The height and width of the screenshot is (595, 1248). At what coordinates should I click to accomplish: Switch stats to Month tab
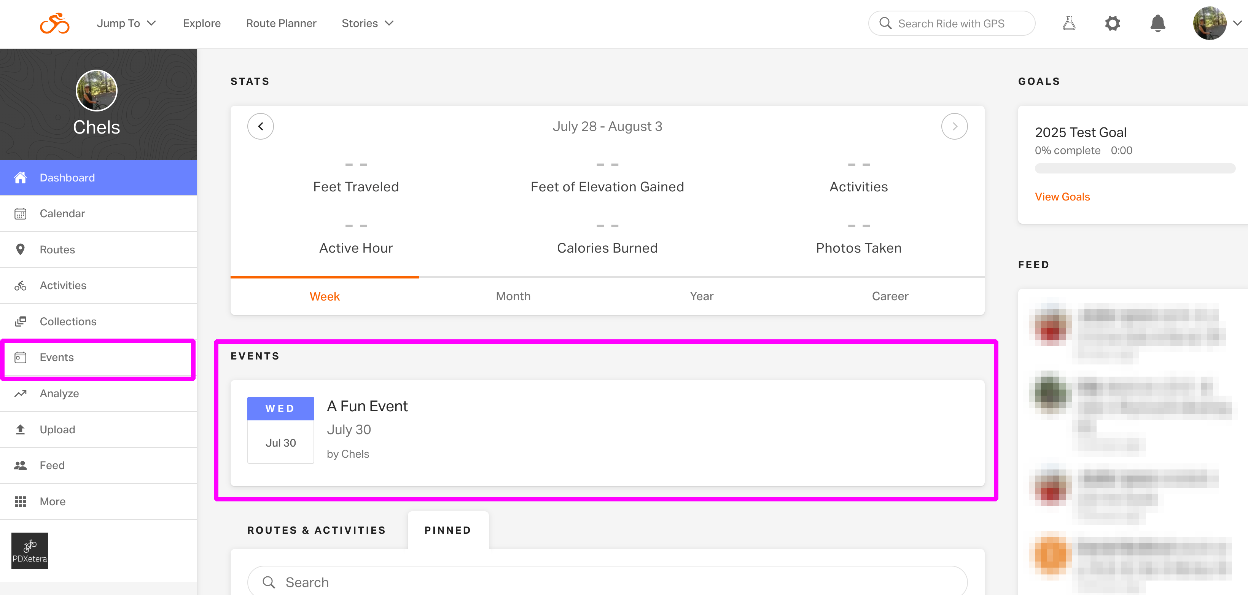click(513, 296)
